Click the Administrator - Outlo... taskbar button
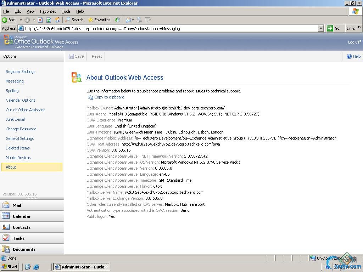The image size is (363, 272). point(82,267)
